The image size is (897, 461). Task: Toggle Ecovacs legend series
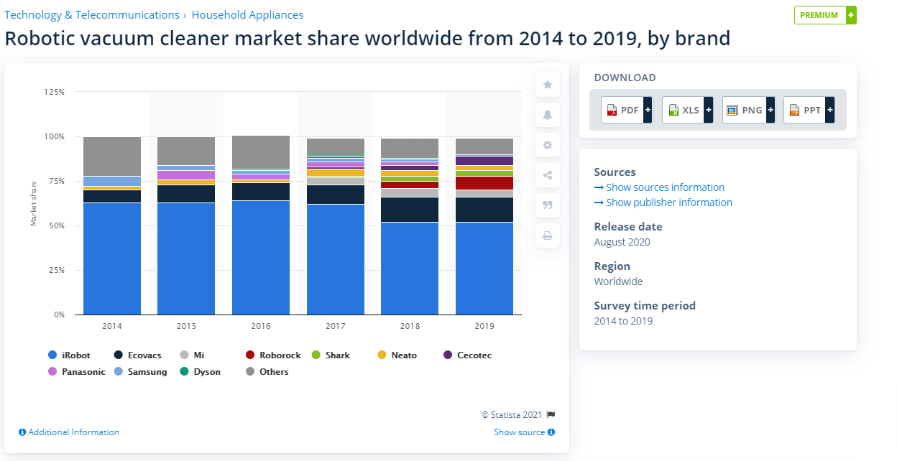[x=139, y=355]
